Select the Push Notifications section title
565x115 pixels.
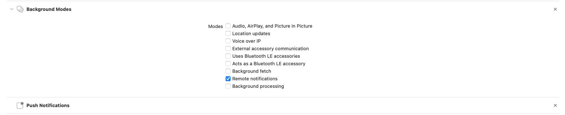[48, 105]
